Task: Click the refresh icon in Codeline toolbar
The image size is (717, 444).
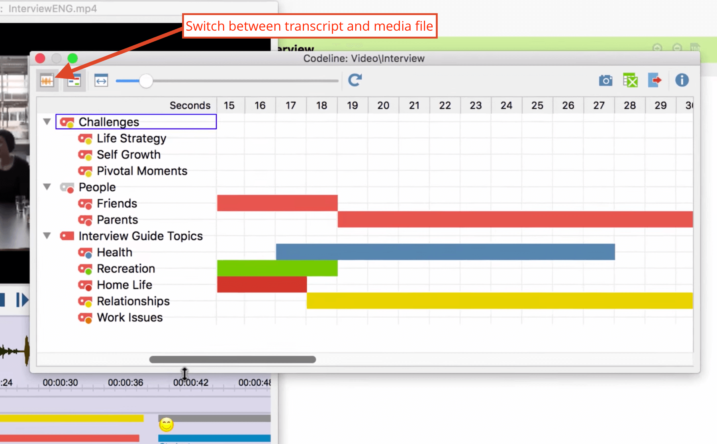Action: click(355, 80)
